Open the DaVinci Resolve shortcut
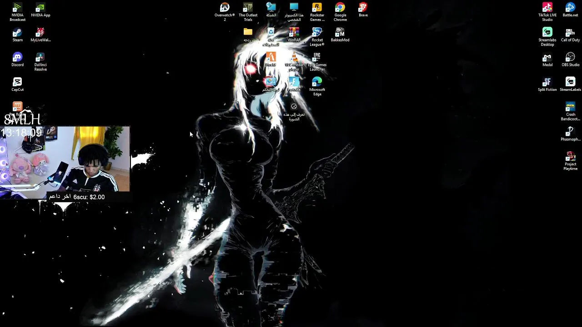 coord(40,62)
